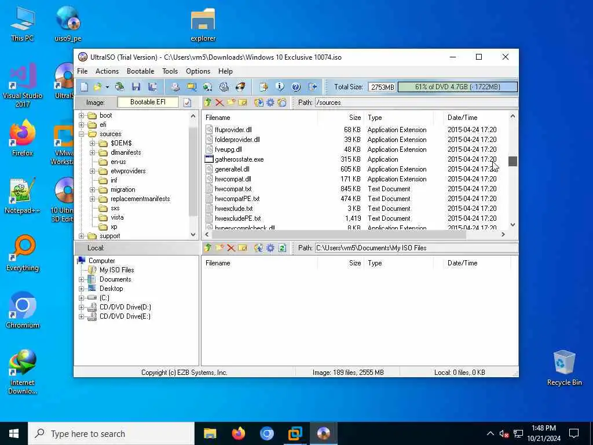
Task: Sort image files by Filename column header
Action: pos(259,118)
